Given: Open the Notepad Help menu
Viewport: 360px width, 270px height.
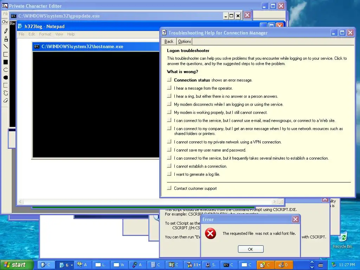Looking at the screenshot, I should click(x=71, y=34).
